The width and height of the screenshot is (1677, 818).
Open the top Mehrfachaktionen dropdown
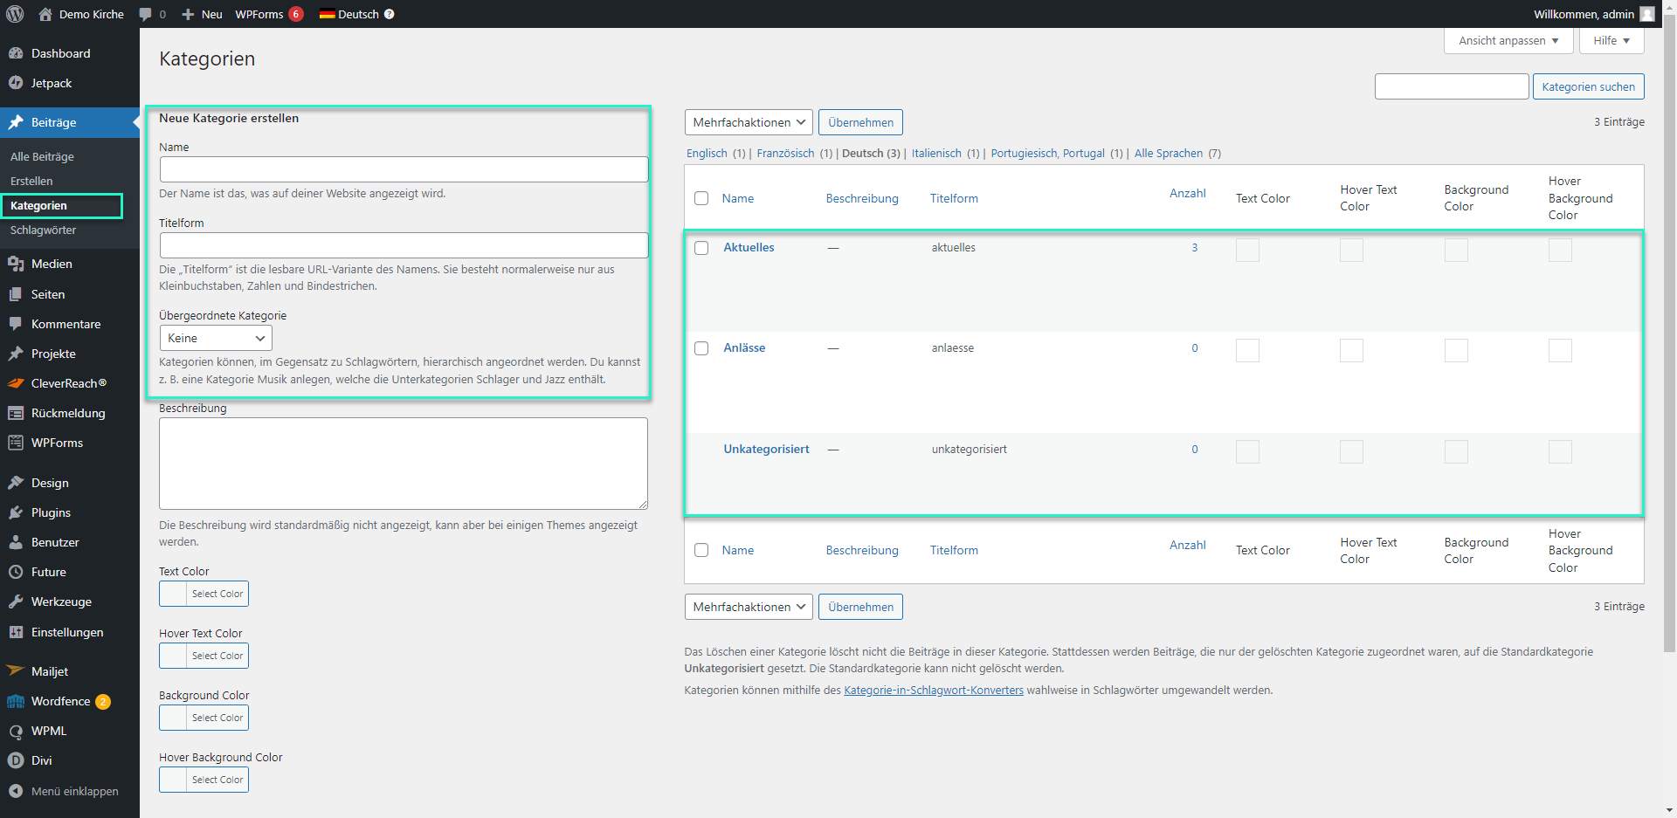tap(749, 122)
